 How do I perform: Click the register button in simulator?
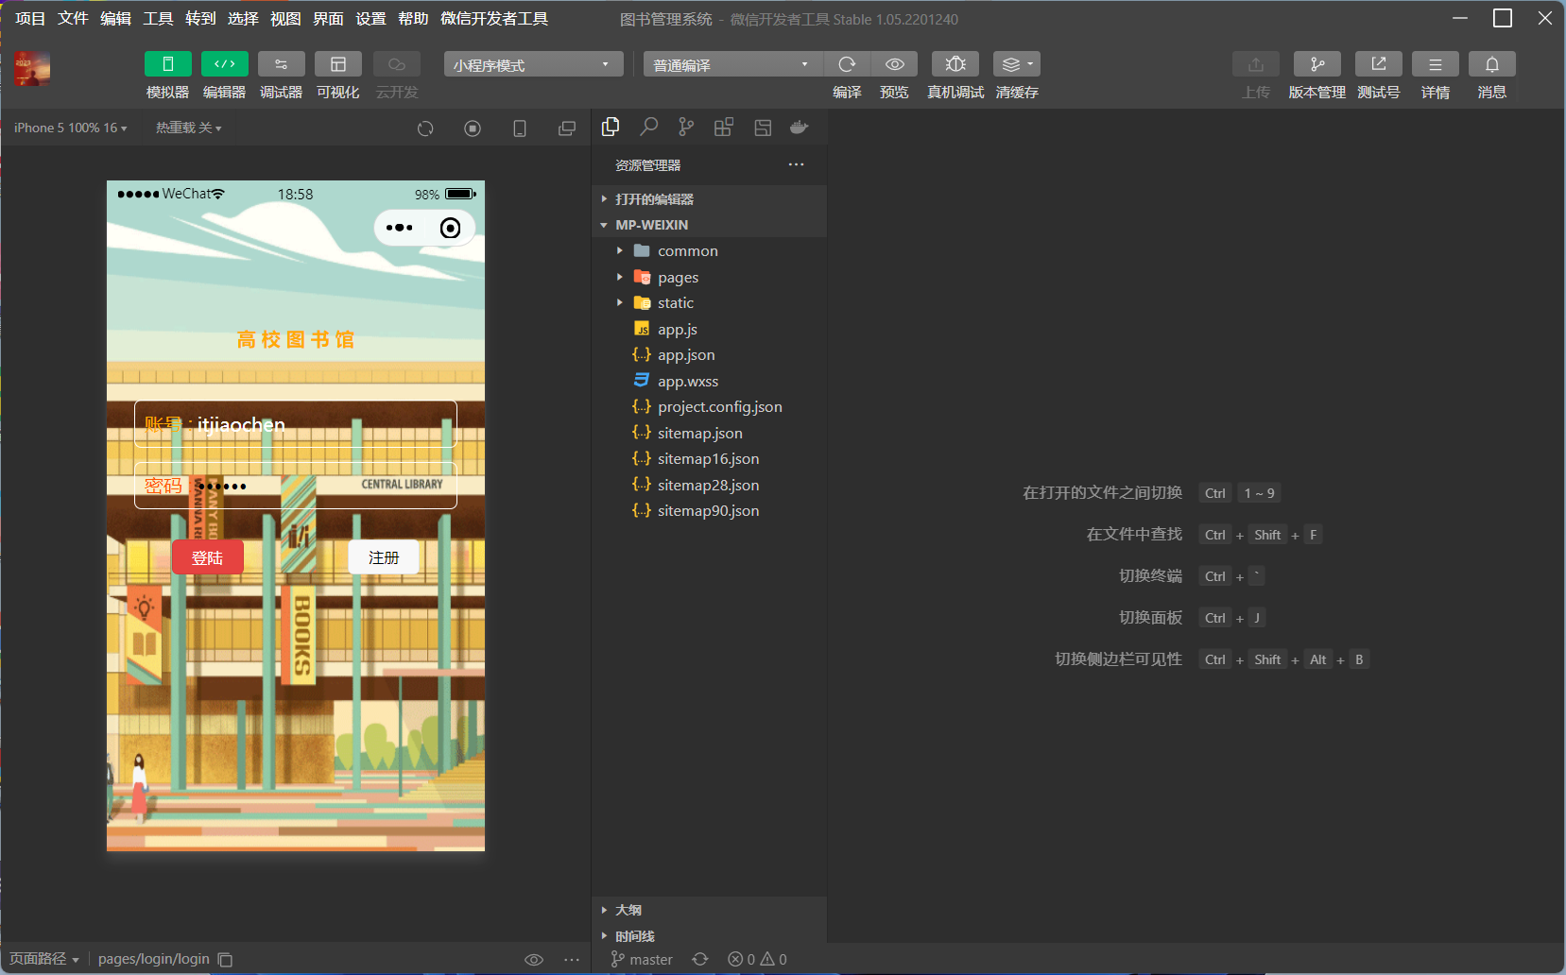(x=384, y=557)
